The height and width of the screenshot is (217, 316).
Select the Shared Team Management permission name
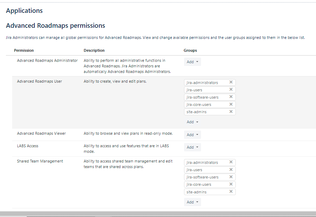(x=40, y=161)
